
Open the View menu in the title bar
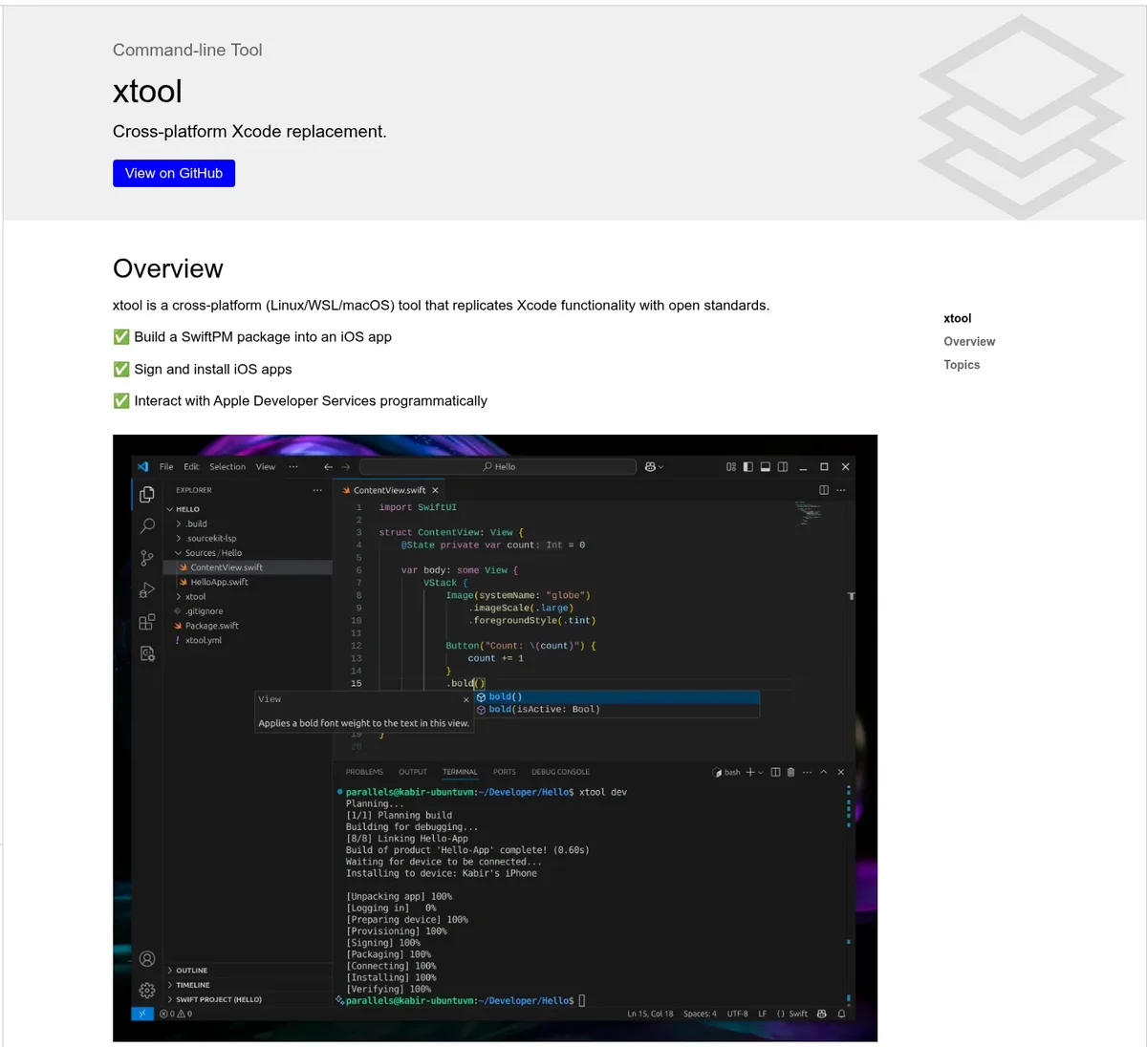click(x=266, y=467)
